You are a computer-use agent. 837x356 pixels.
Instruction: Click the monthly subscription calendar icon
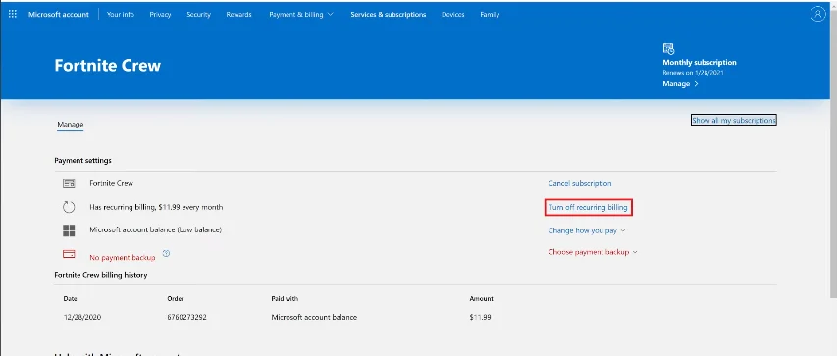click(668, 49)
